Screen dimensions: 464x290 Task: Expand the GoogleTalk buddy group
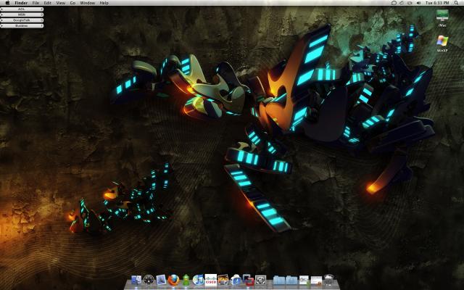coord(1,20)
